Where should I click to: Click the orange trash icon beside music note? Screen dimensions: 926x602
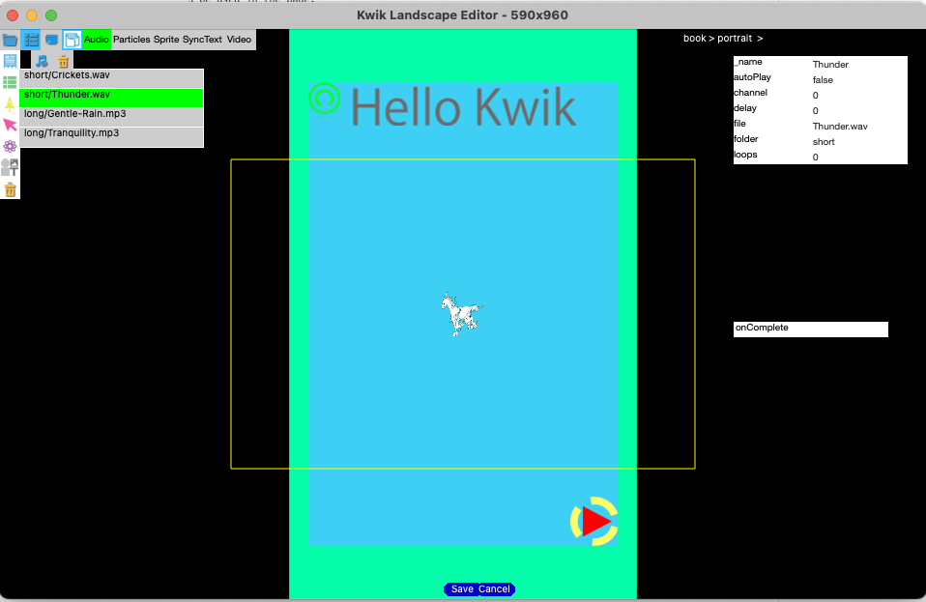(x=63, y=61)
